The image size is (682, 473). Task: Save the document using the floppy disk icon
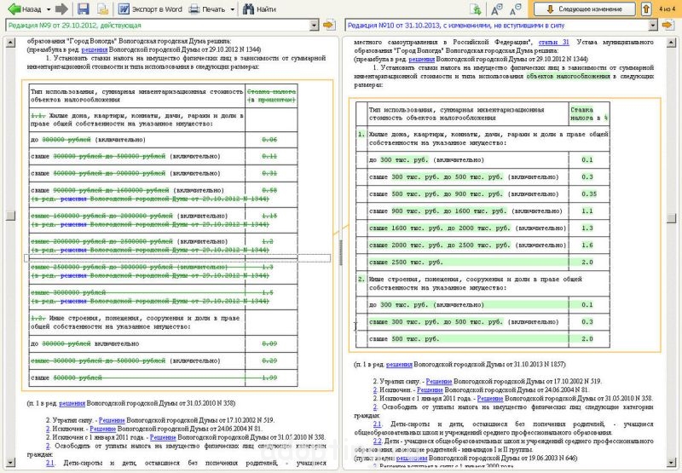click(x=83, y=9)
